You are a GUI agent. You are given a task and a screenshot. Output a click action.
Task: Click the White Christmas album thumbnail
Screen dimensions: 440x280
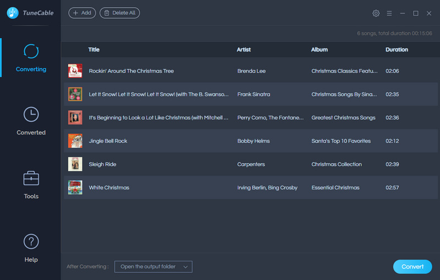tap(75, 187)
